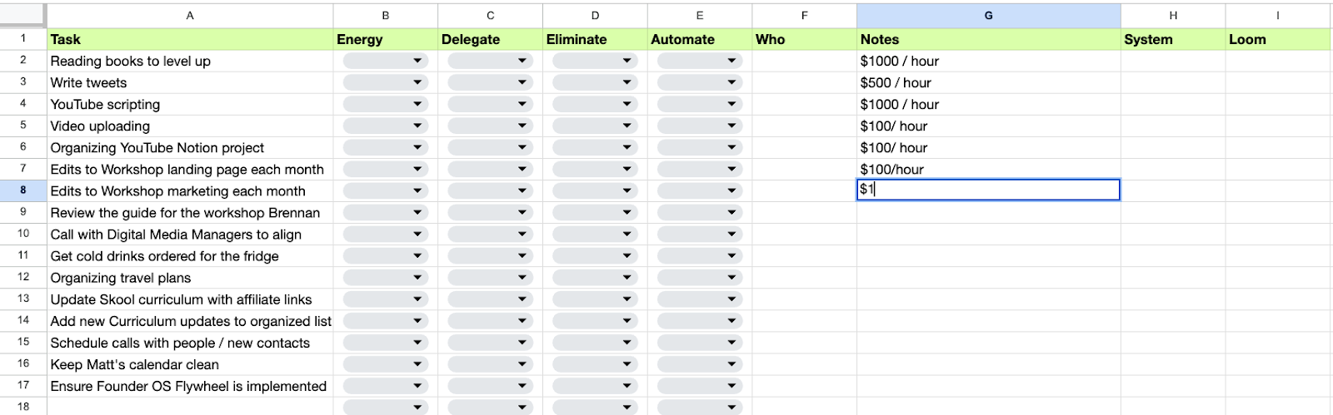Open Eliminate dropdown for Keep Matt's calendar clean
The height and width of the screenshot is (415, 1333).
[595, 364]
